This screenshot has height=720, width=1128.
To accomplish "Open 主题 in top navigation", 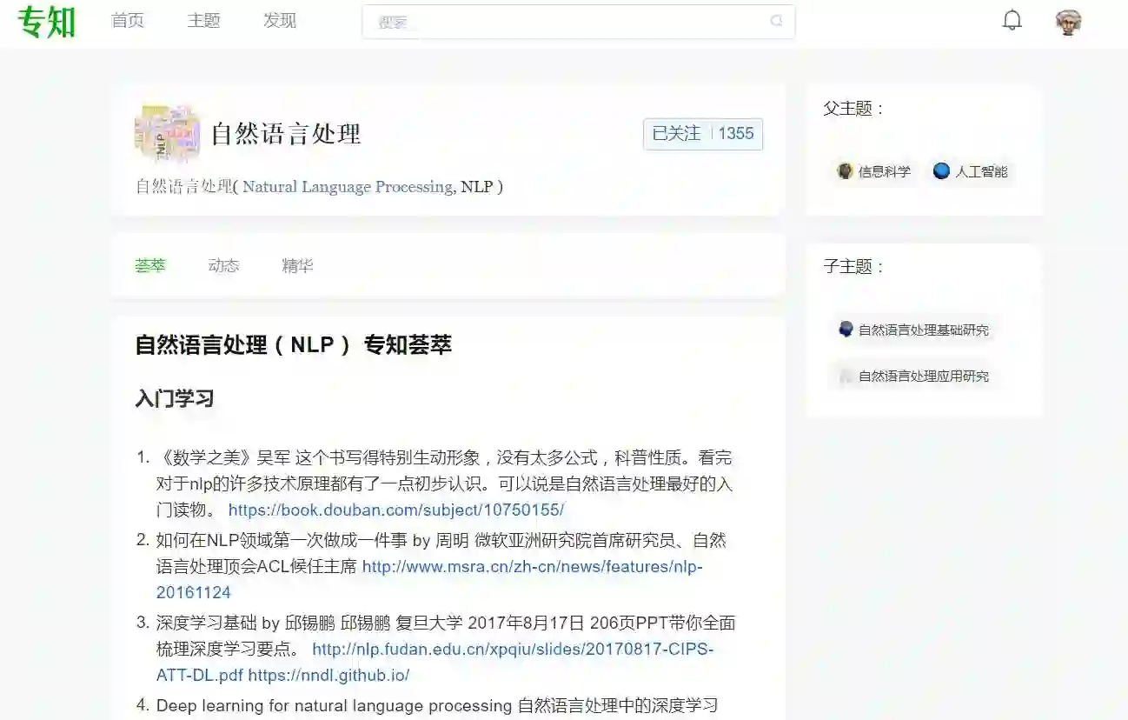I will 204,21.
